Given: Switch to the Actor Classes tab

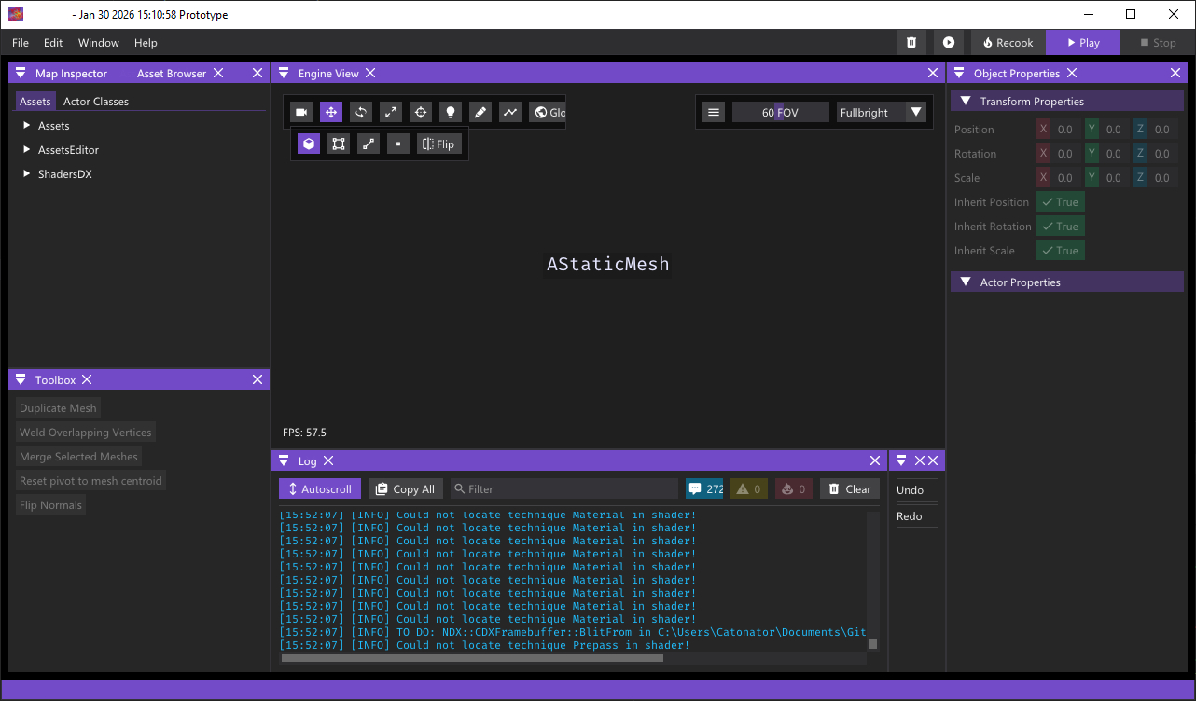Looking at the screenshot, I should click(95, 102).
